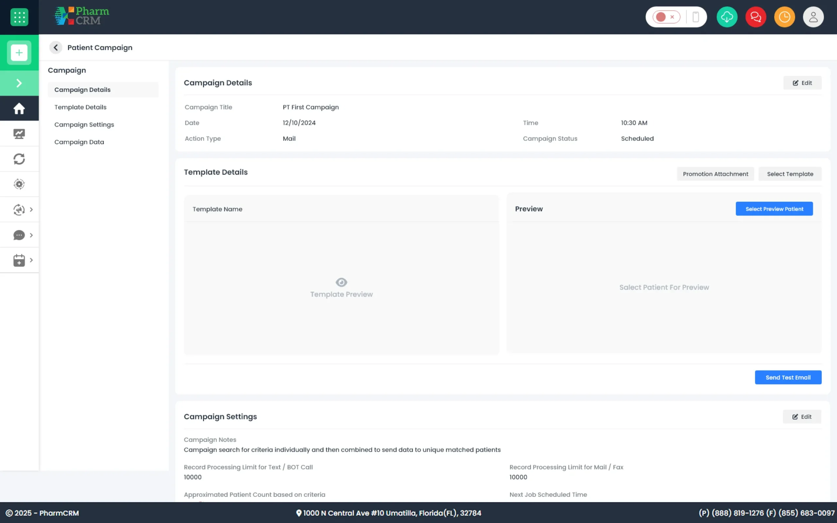Click the Scheduled campaign status value
Screen dimensions: 837x523
point(637,138)
